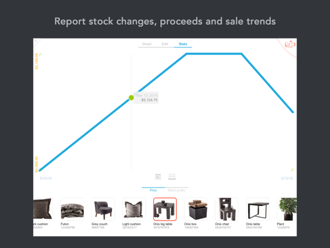Select the Stats tab
This screenshot has height=248, width=330.
click(x=183, y=44)
